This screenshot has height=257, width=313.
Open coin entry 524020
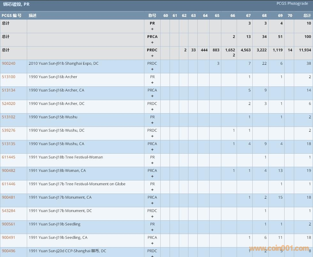tap(9, 104)
